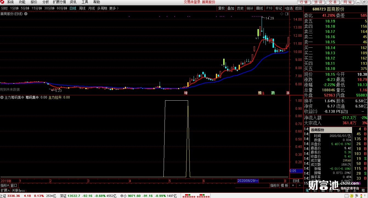
Task: Click the 返回 toolbar button
Action: (x=298, y=8)
